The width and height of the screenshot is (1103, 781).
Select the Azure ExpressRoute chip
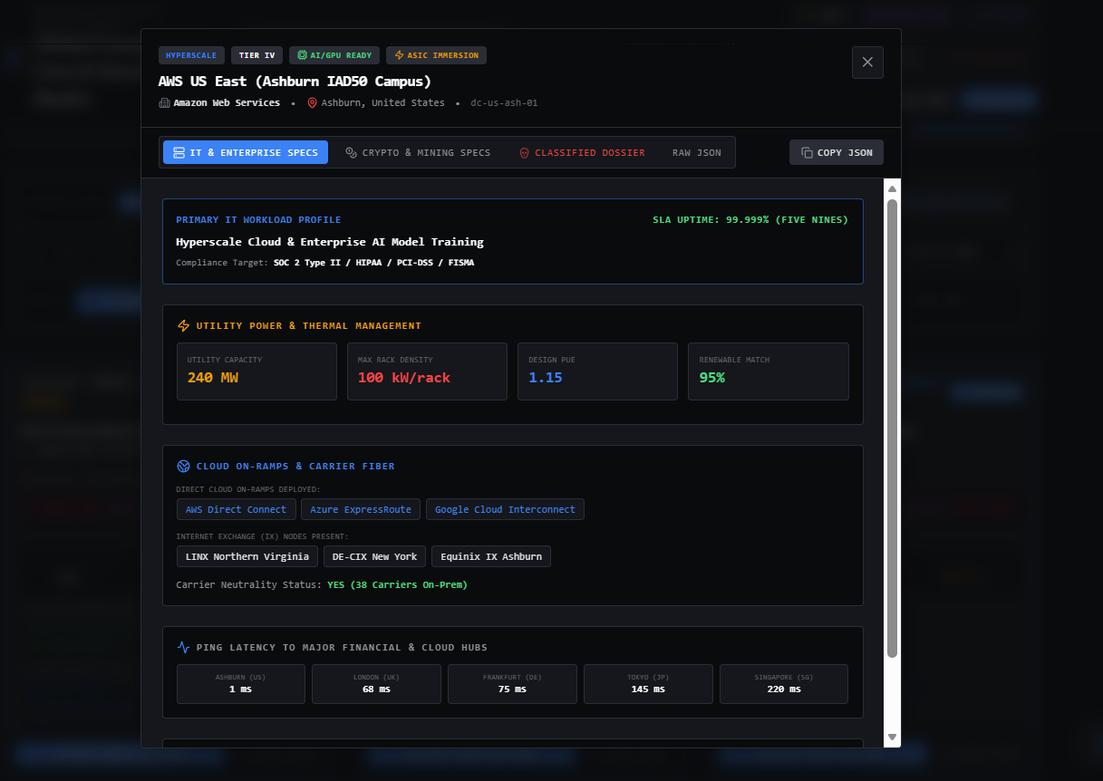[361, 509]
